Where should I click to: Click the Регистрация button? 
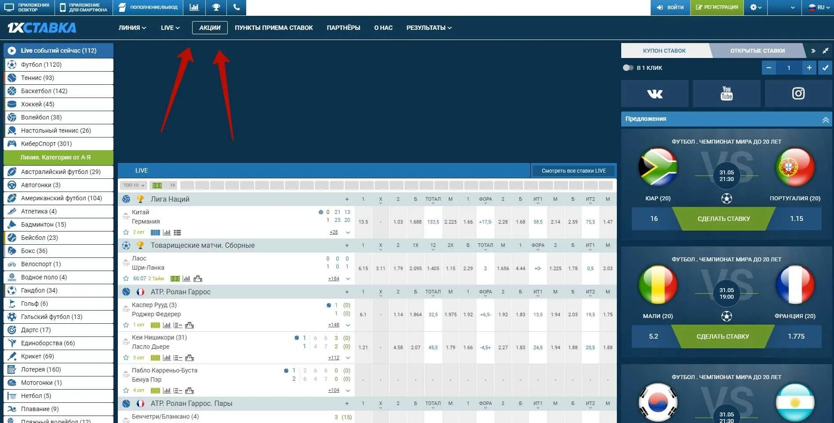click(717, 7)
